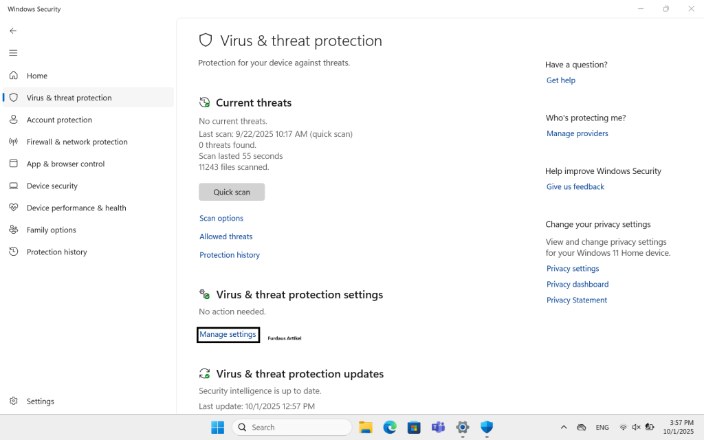The image size is (704, 440).
Task: Open the Allowed threats link
Action: [x=226, y=236]
